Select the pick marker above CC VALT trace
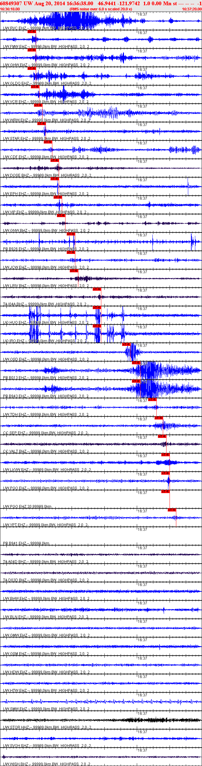Screen dimensions: 202x766 (x=162, y=436)
